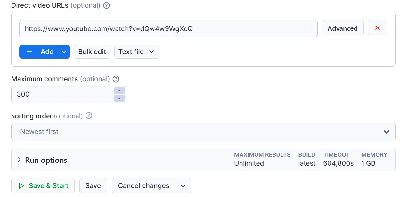
Task: Save the current input configuration
Action: click(93, 186)
